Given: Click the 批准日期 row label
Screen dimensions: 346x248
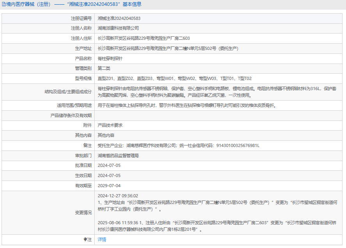Looking at the screenshot, I should pos(83,165).
